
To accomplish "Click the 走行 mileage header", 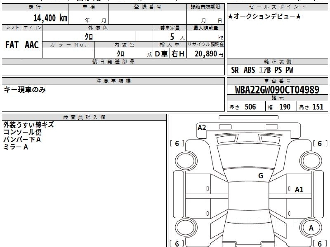I will click(35, 7).
